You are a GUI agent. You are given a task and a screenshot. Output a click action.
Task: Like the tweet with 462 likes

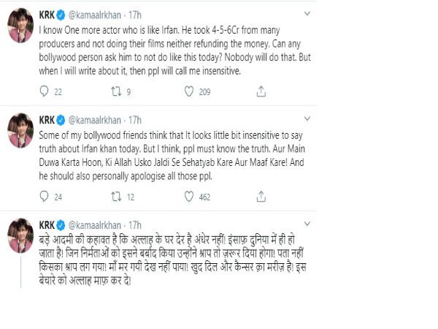point(188,196)
